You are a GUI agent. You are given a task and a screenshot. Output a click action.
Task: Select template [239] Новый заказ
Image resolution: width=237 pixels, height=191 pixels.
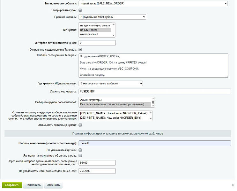(114, 113)
